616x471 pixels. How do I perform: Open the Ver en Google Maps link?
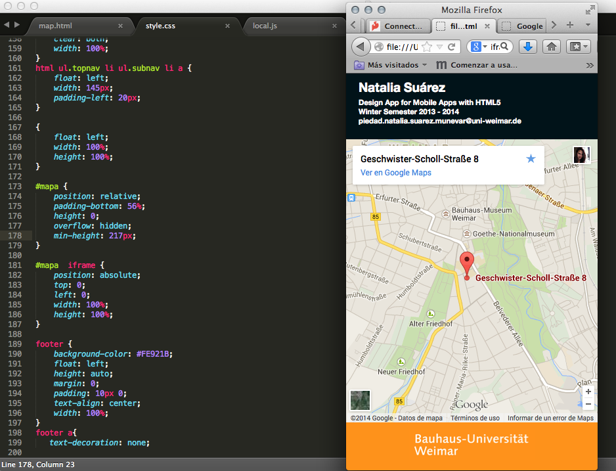click(395, 173)
